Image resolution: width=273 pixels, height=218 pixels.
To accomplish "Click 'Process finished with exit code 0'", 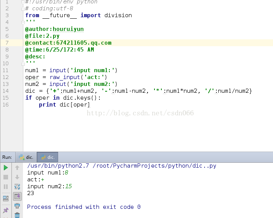I will point(84,207).
